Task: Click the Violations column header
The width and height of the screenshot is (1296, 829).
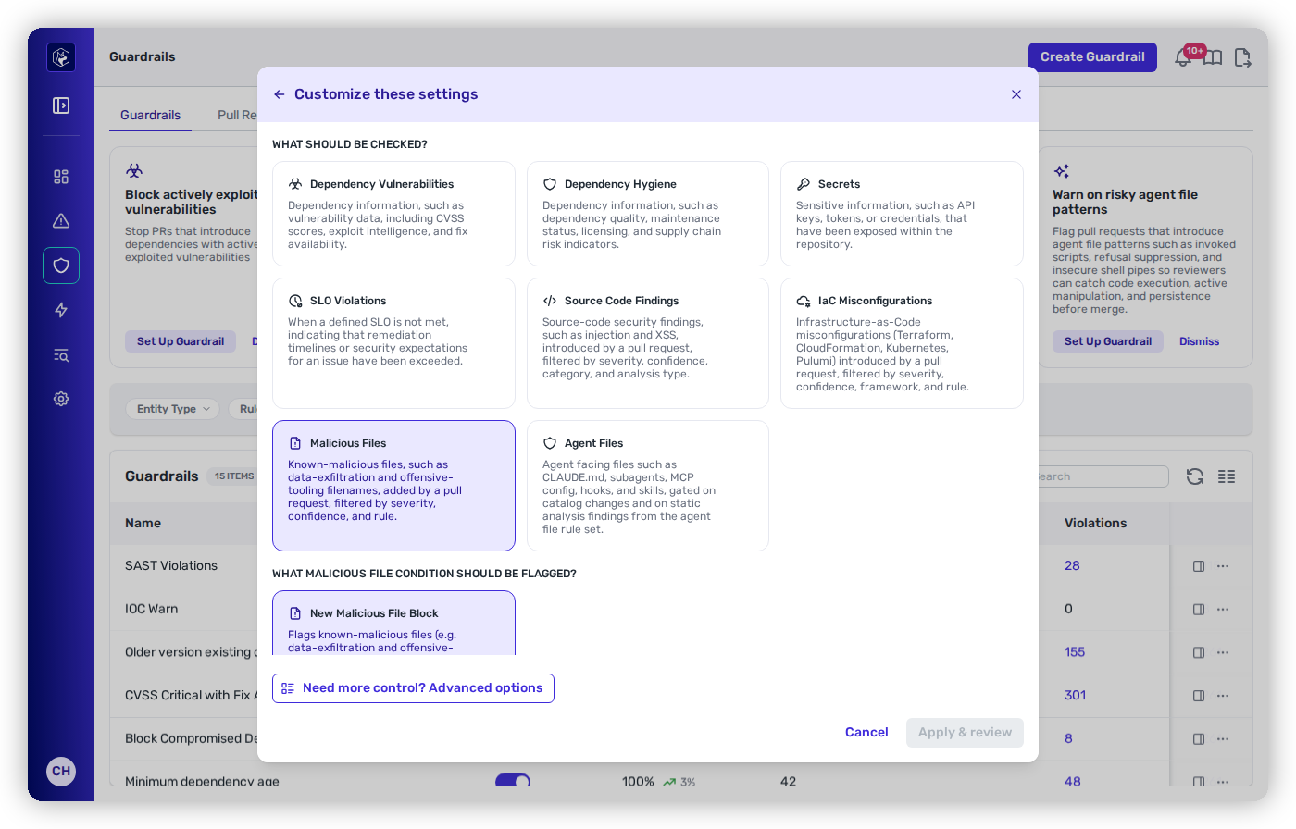Action: point(1095,523)
